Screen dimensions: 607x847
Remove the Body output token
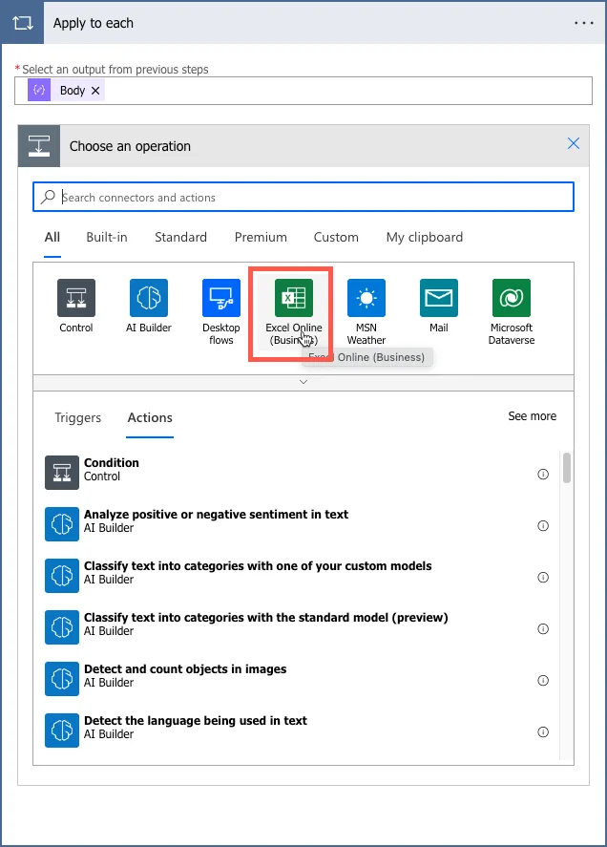coord(95,90)
